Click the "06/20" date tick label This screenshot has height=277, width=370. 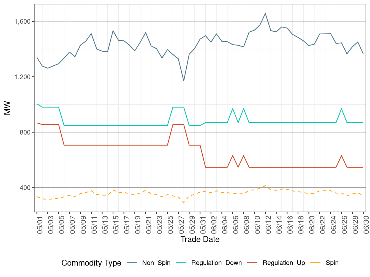pos(312,225)
